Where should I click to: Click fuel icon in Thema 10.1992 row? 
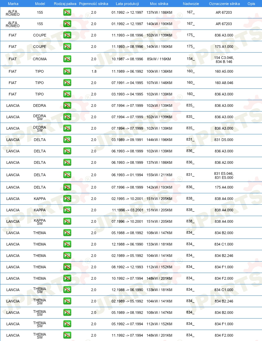(67, 278)
